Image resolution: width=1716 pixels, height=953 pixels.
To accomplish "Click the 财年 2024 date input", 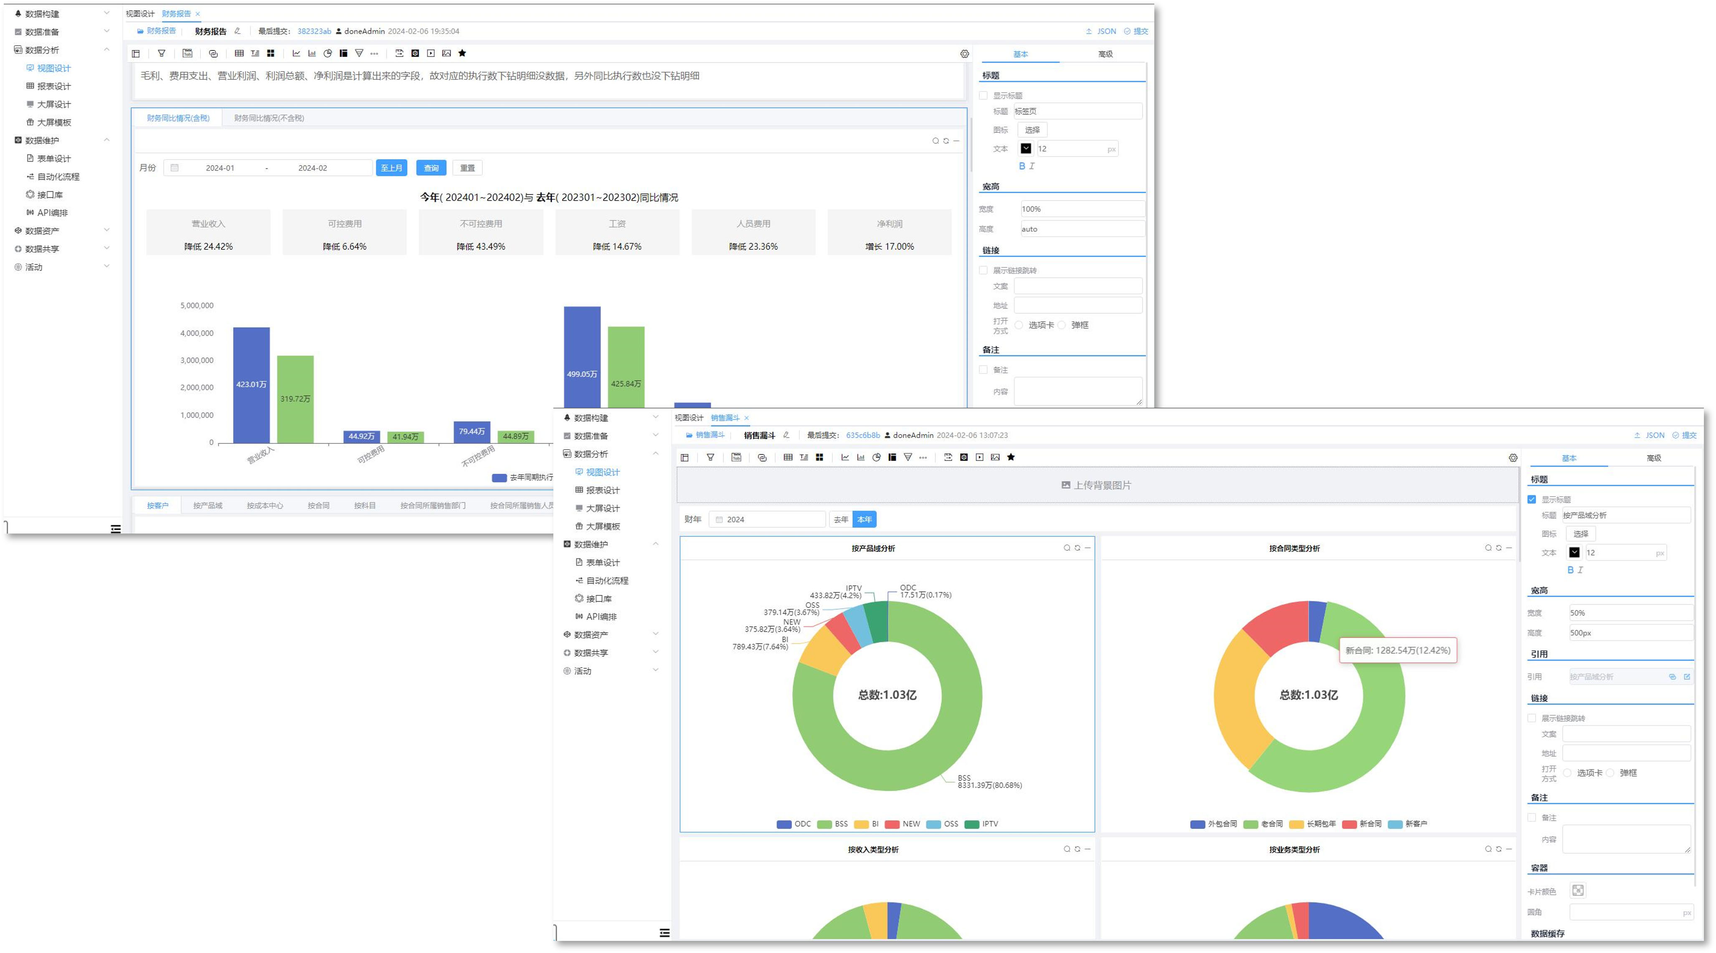I will (x=768, y=519).
